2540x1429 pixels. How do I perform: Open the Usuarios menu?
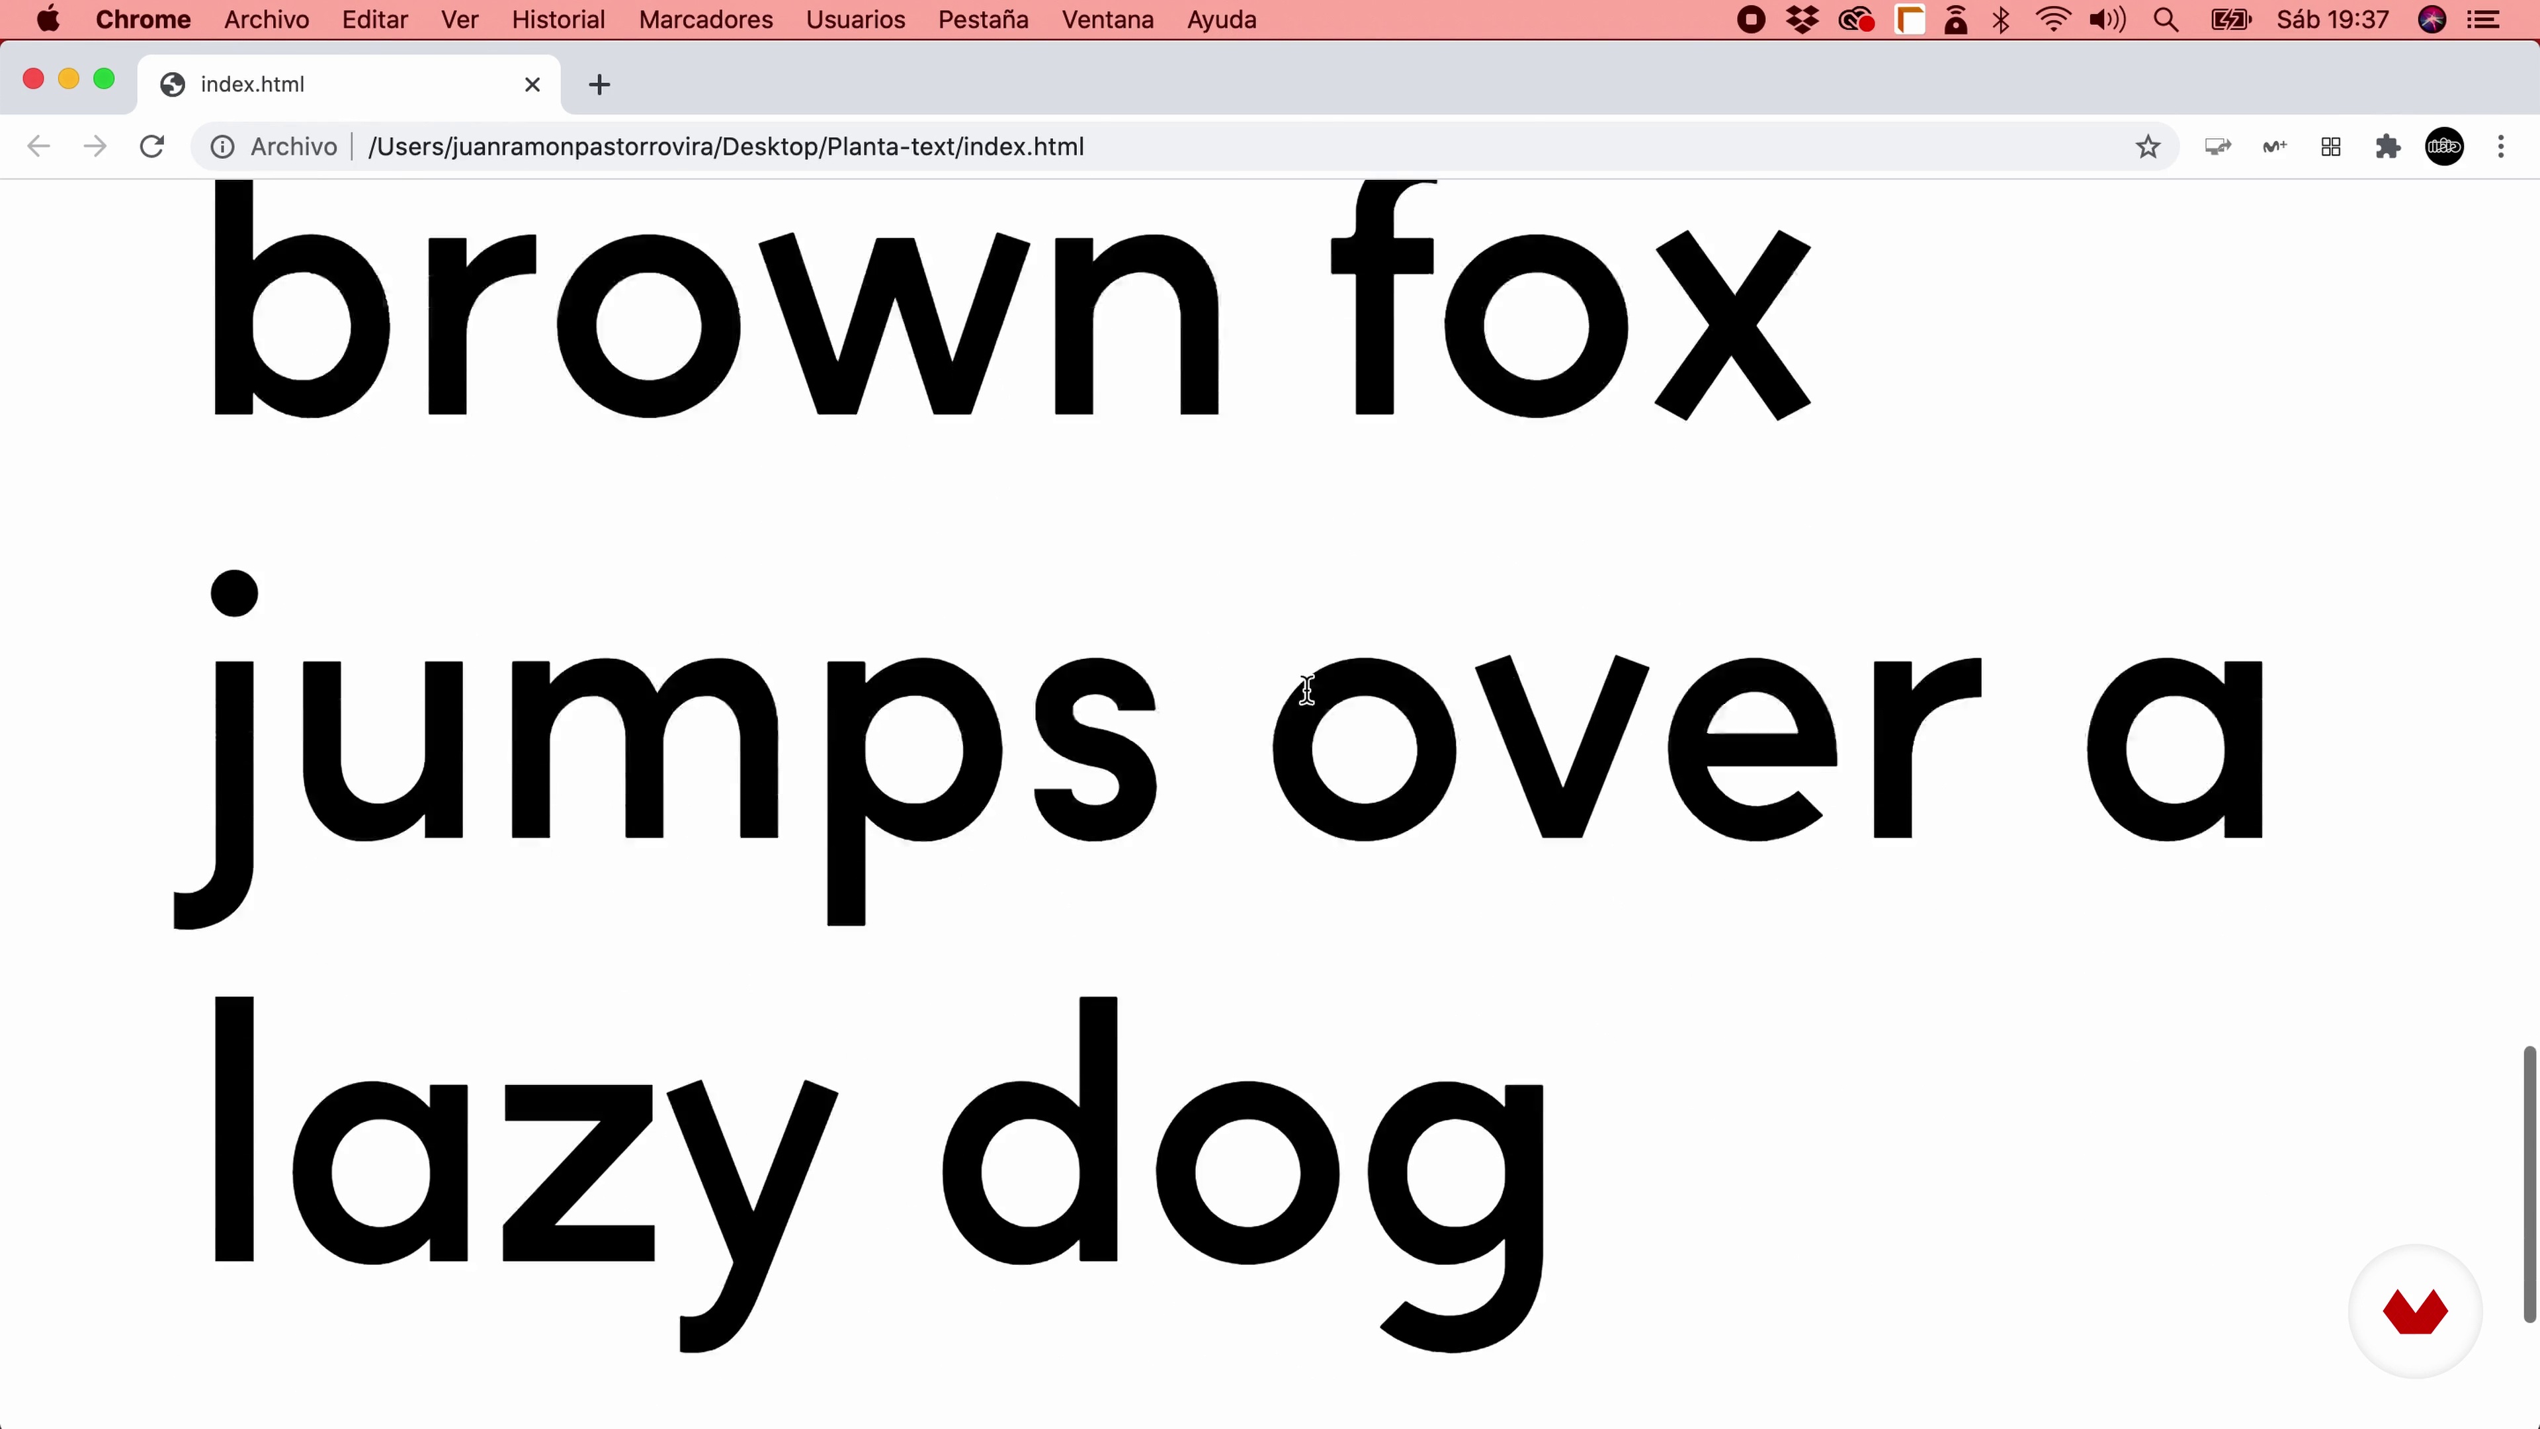point(855,20)
